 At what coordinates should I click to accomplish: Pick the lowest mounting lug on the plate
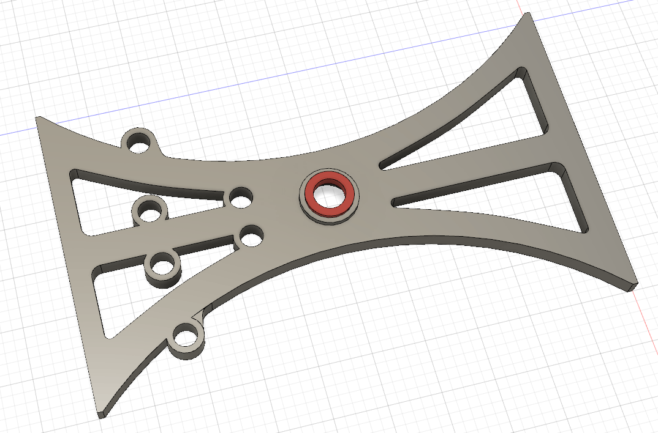[187, 340]
